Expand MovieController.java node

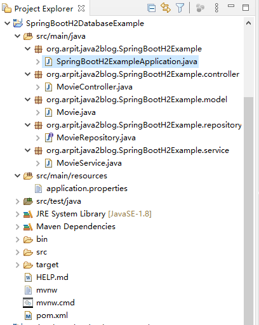click(38, 87)
